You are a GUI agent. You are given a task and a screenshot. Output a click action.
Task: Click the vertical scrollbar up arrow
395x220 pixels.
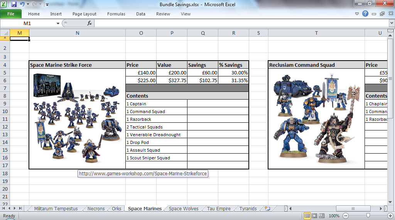390,35
